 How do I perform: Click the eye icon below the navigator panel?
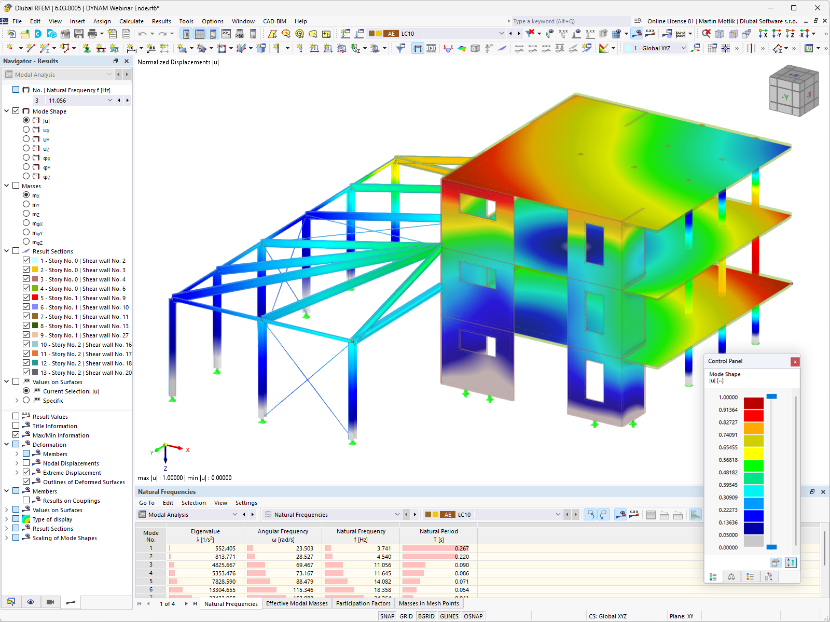tap(31, 602)
